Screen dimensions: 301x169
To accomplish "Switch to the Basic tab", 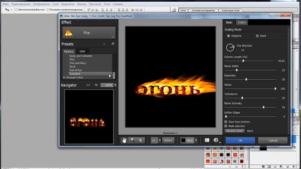I will 229,23.
